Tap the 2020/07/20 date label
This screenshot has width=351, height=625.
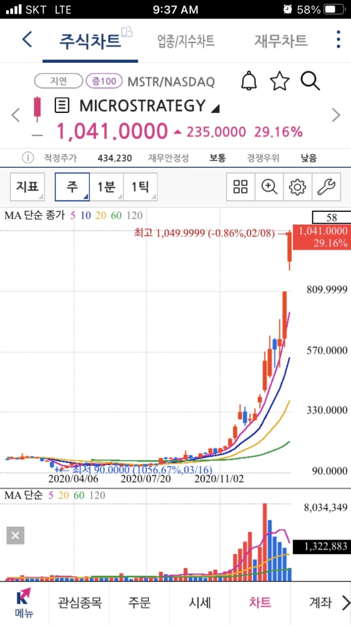[146, 479]
